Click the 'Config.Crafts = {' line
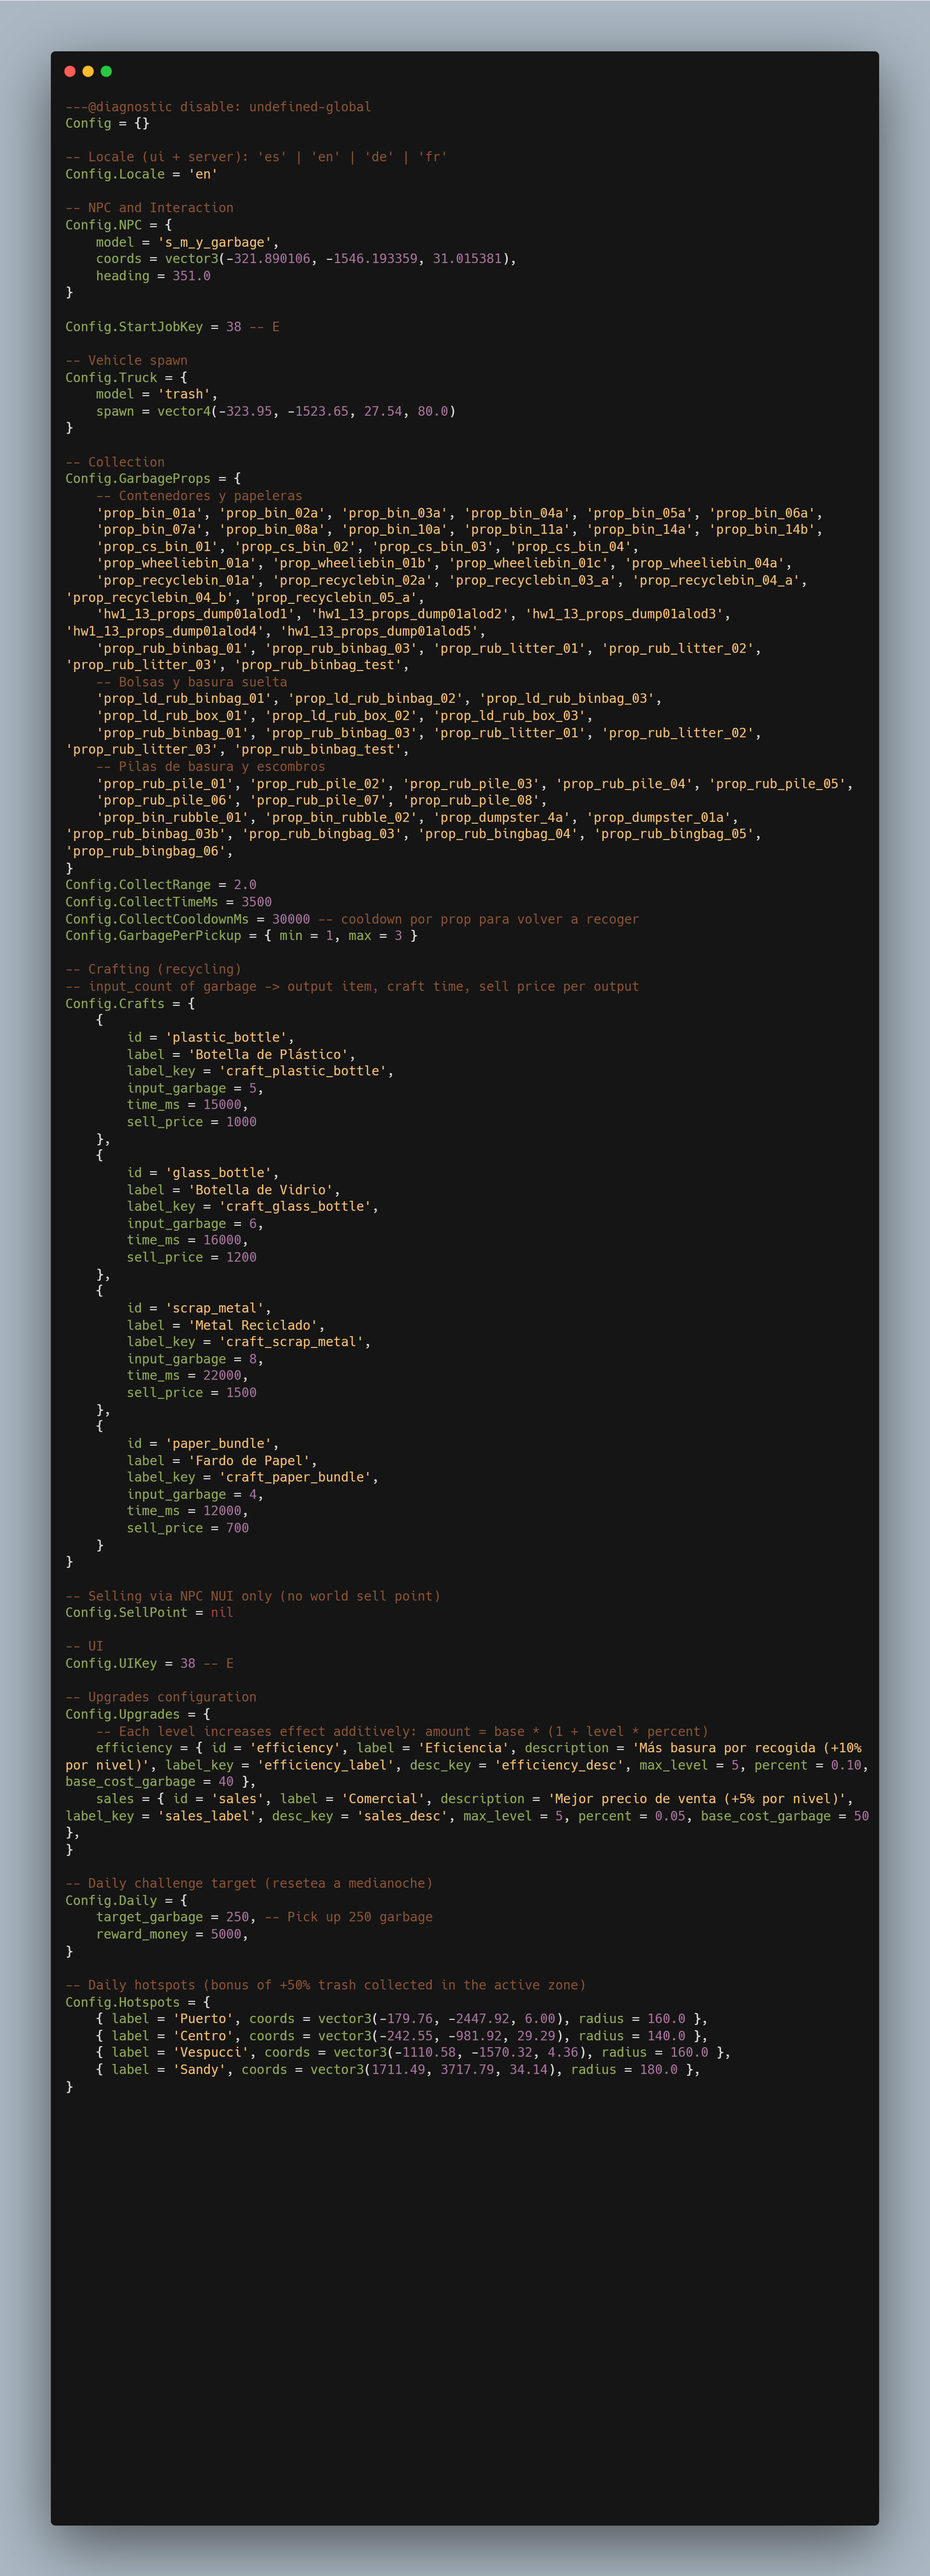 130,1004
